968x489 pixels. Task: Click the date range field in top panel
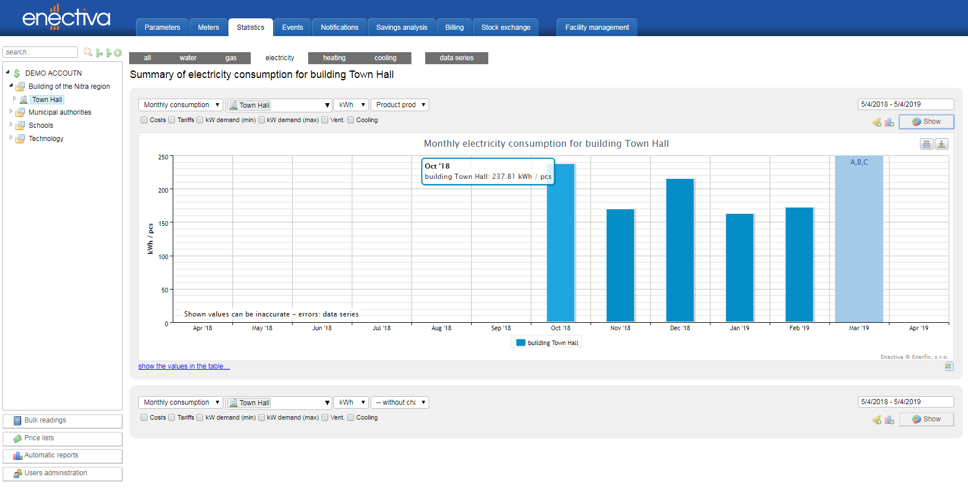(905, 104)
